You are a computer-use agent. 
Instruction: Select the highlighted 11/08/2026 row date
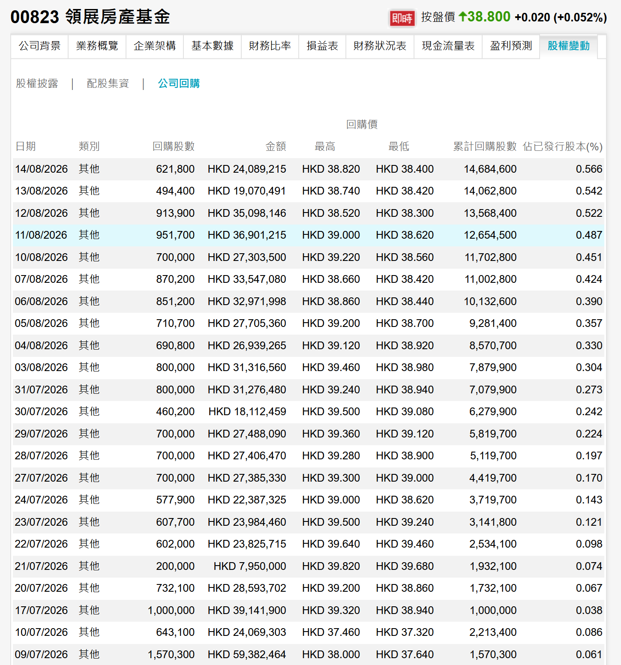tap(41, 235)
